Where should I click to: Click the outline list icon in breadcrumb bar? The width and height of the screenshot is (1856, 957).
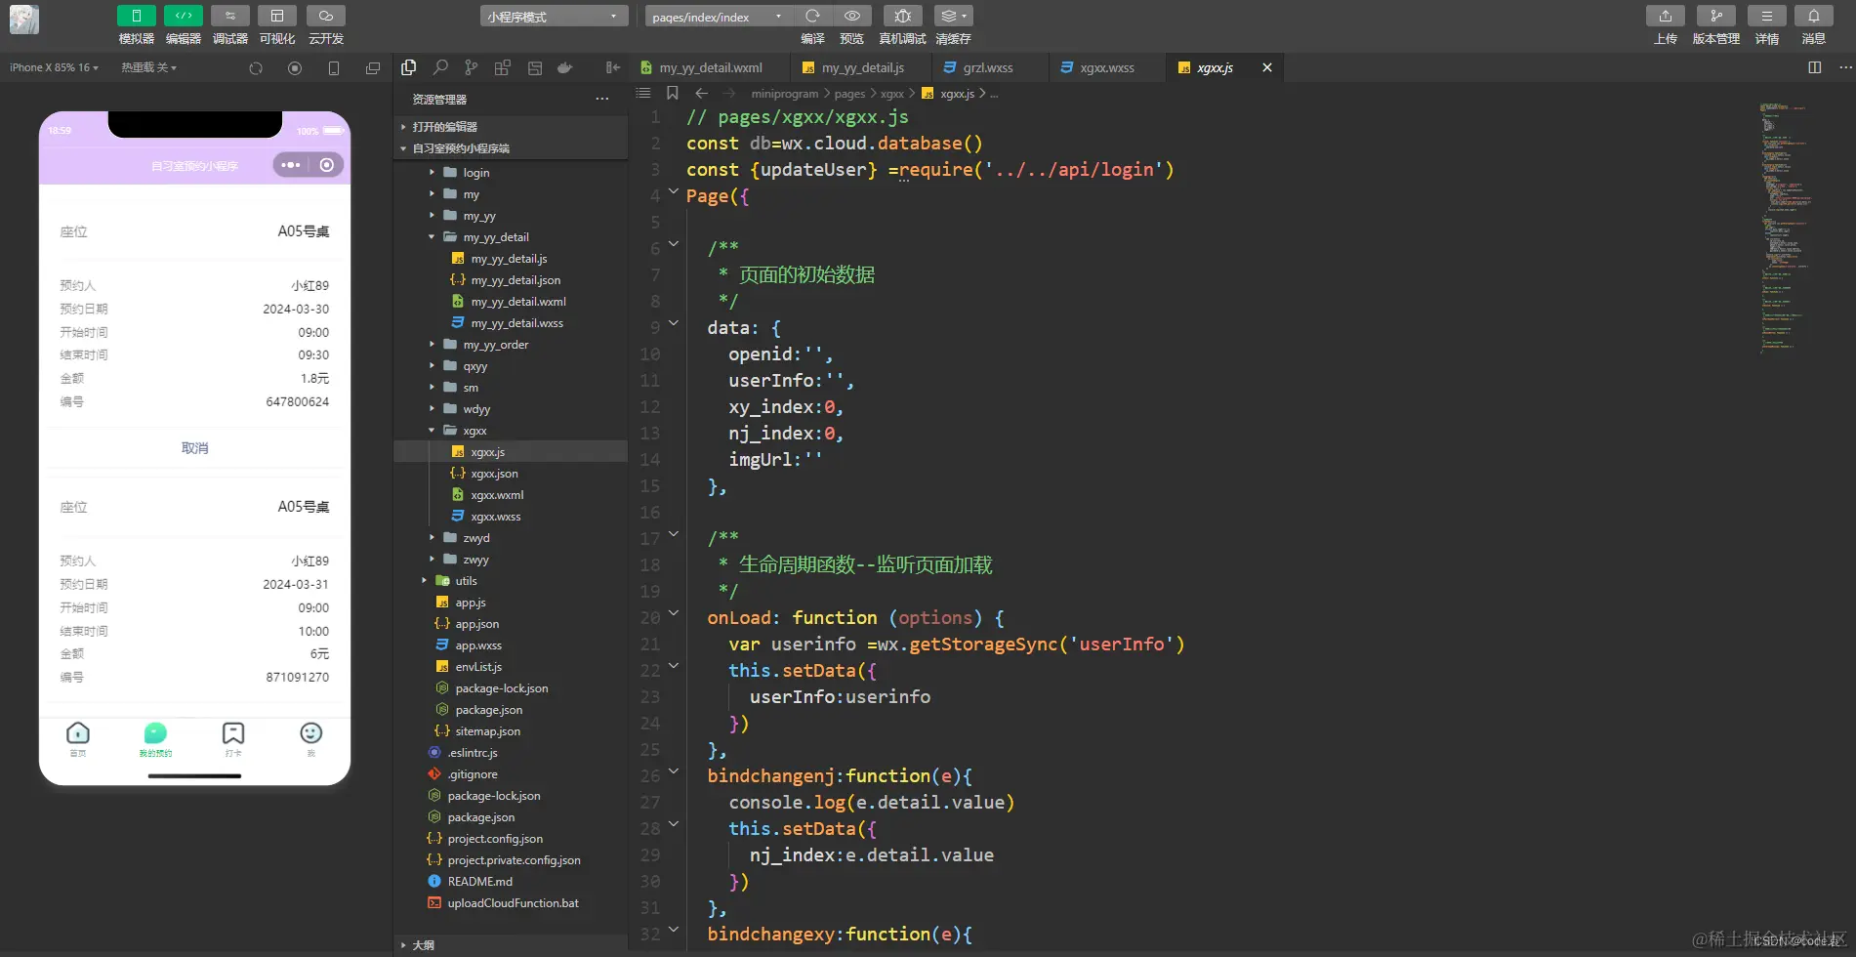tap(643, 93)
